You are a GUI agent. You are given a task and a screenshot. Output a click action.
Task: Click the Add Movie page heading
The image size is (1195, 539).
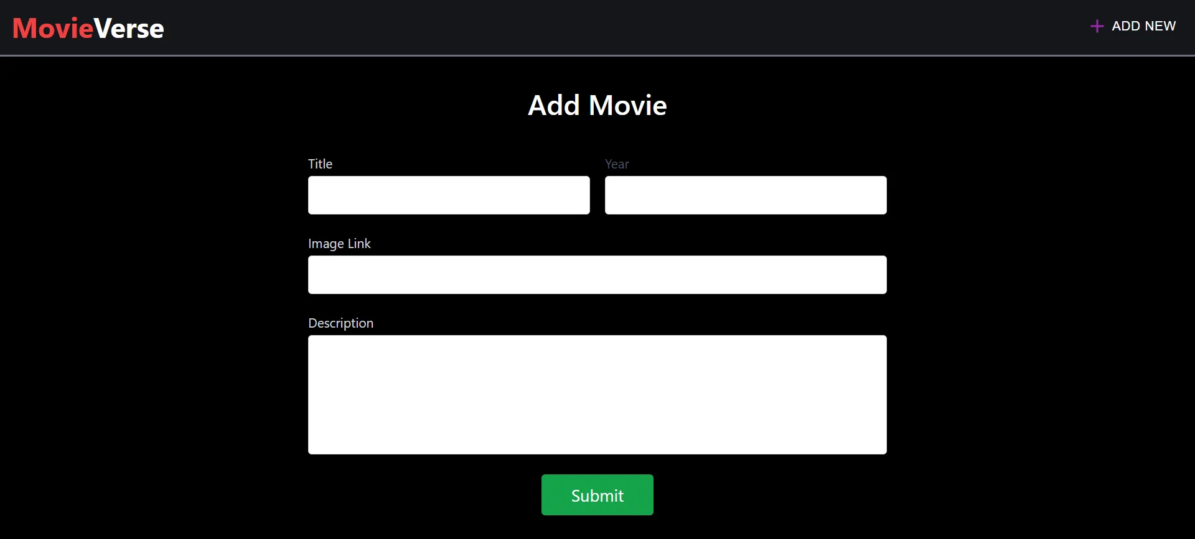597,106
